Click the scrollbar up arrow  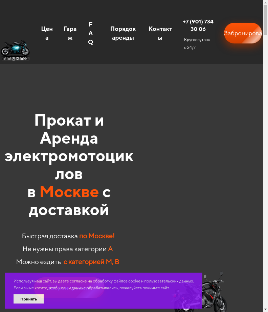(265, 2)
